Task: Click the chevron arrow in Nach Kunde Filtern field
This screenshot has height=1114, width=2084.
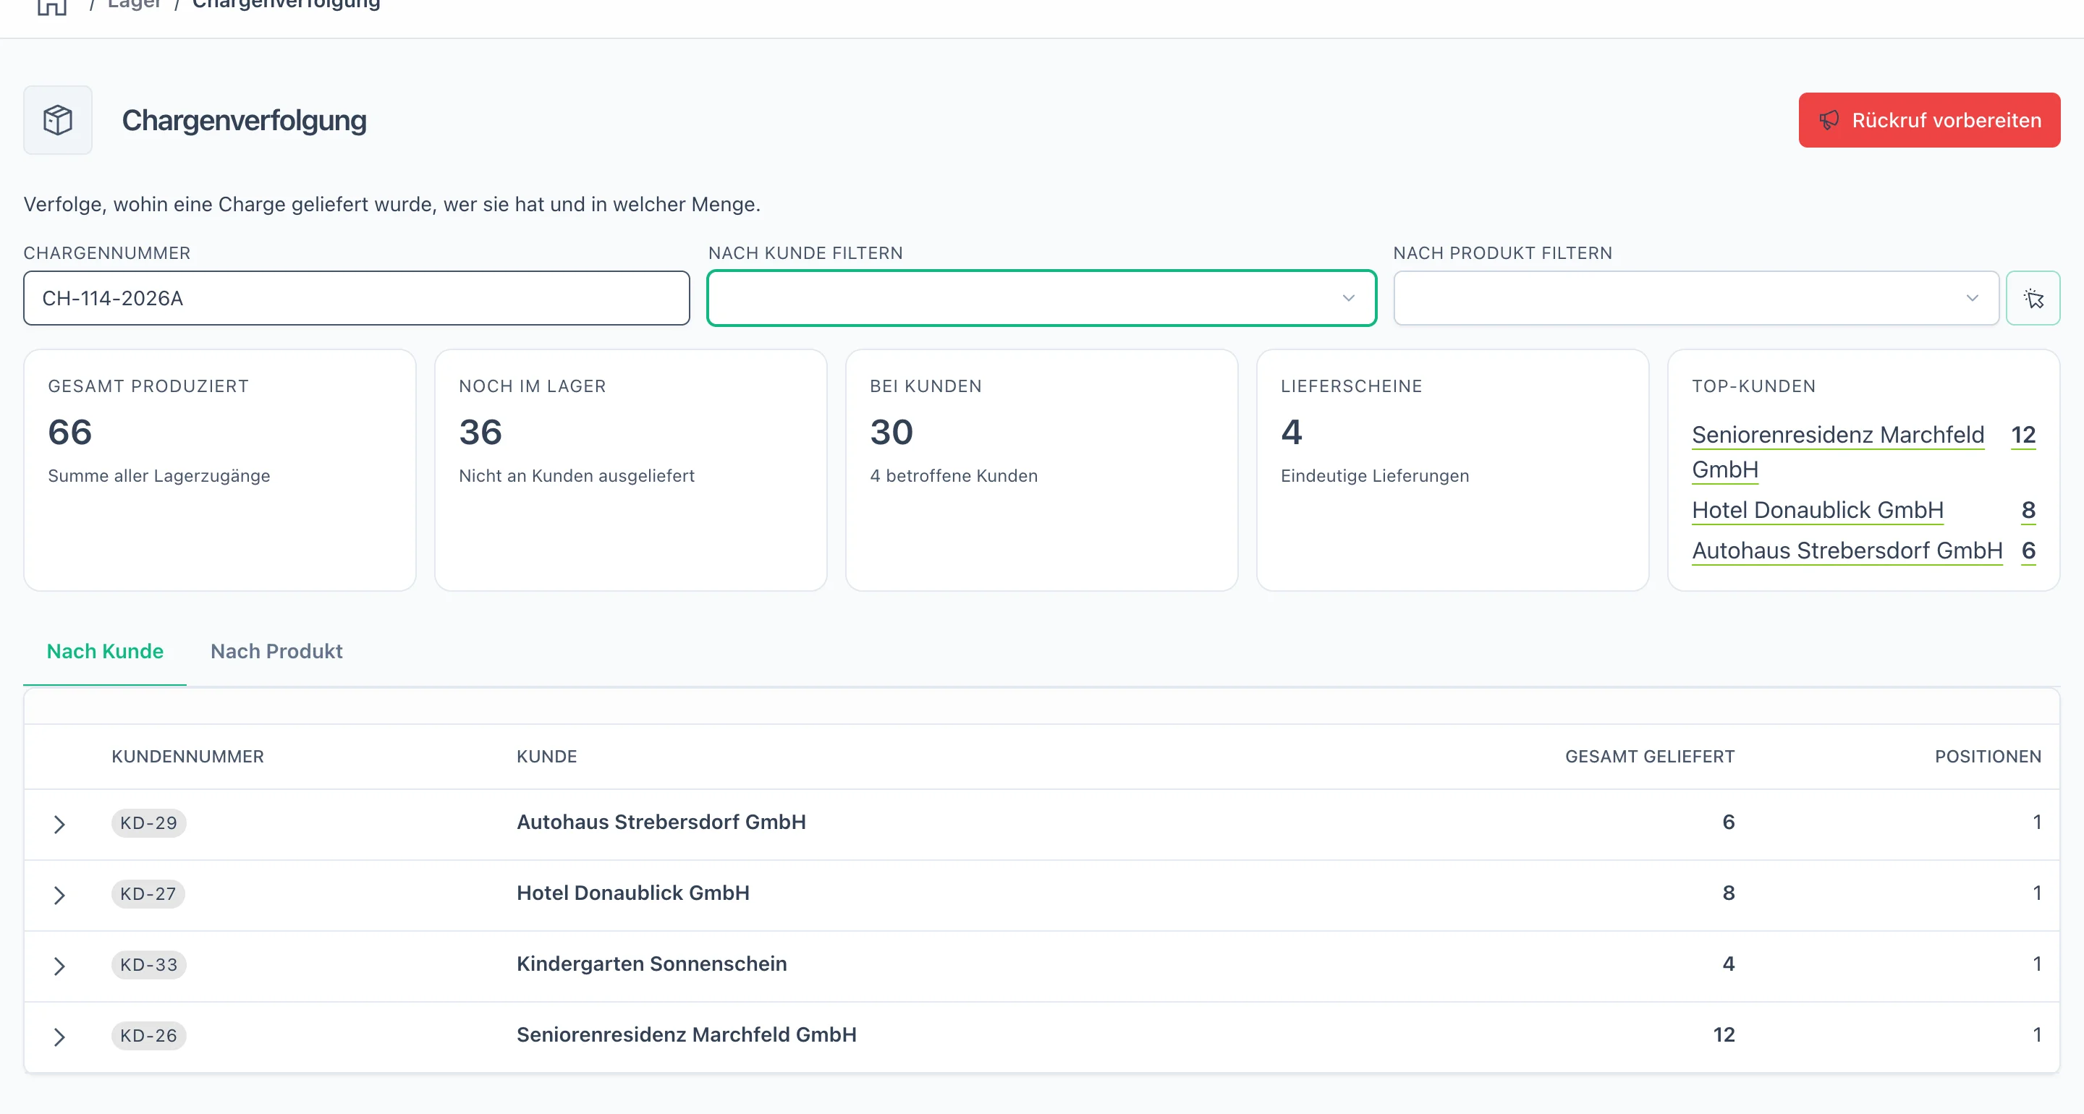Action: [x=1348, y=299]
